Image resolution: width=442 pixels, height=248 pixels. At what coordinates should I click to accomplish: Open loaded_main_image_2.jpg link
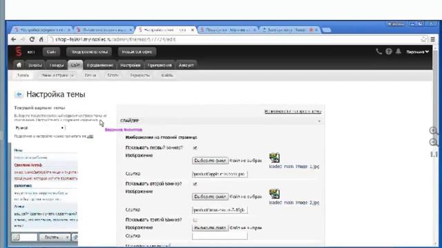294,203
